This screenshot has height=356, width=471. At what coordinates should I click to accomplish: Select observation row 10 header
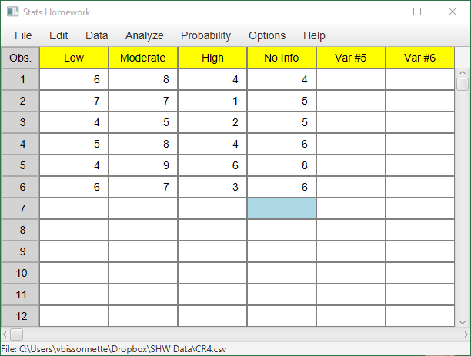(x=20, y=273)
